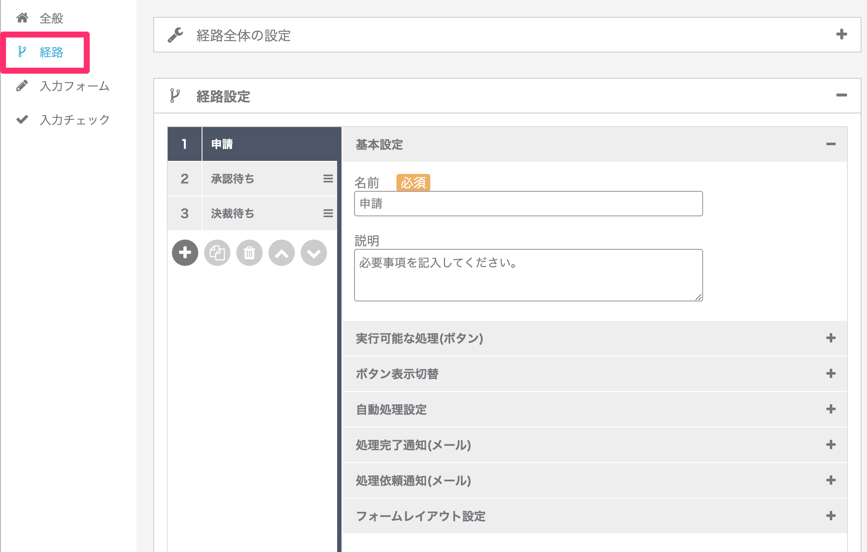Click the number 3 cell of 決裁待ち
This screenshot has height=552, width=867.
tap(185, 213)
